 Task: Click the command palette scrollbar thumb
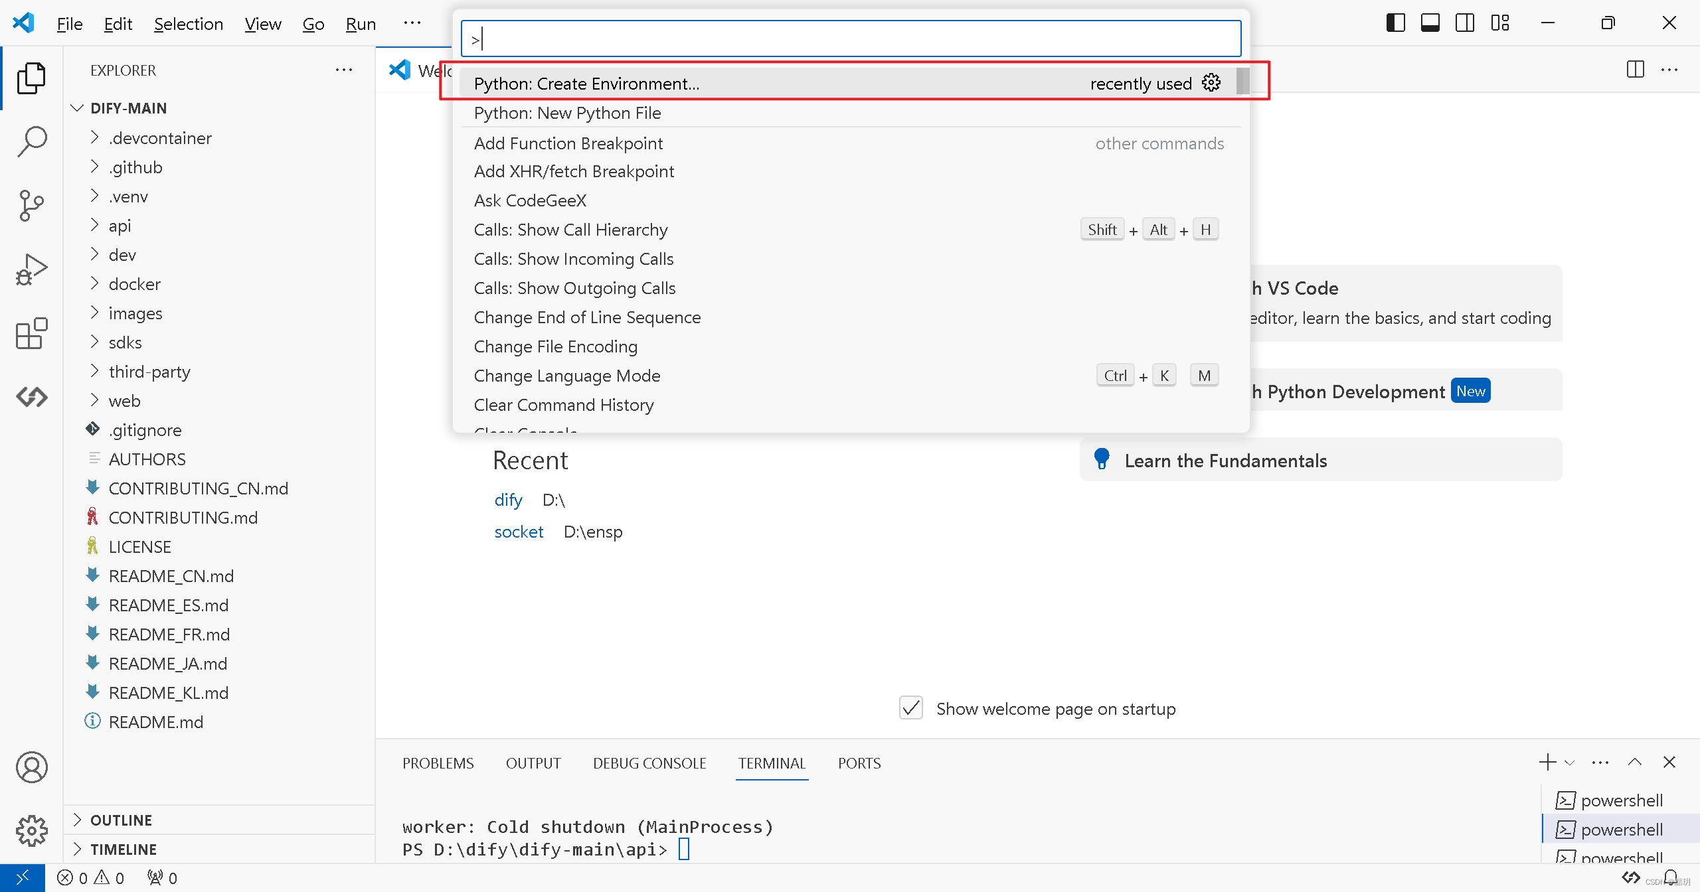(x=1242, y=82)
